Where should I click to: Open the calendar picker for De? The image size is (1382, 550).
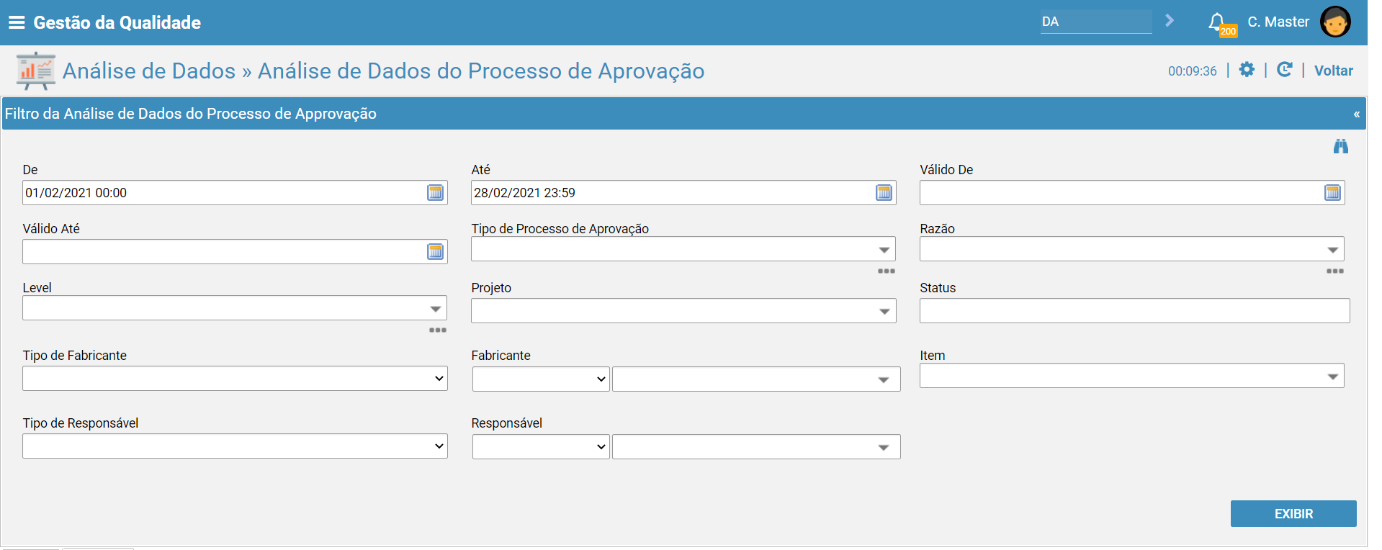coord(436,192)
